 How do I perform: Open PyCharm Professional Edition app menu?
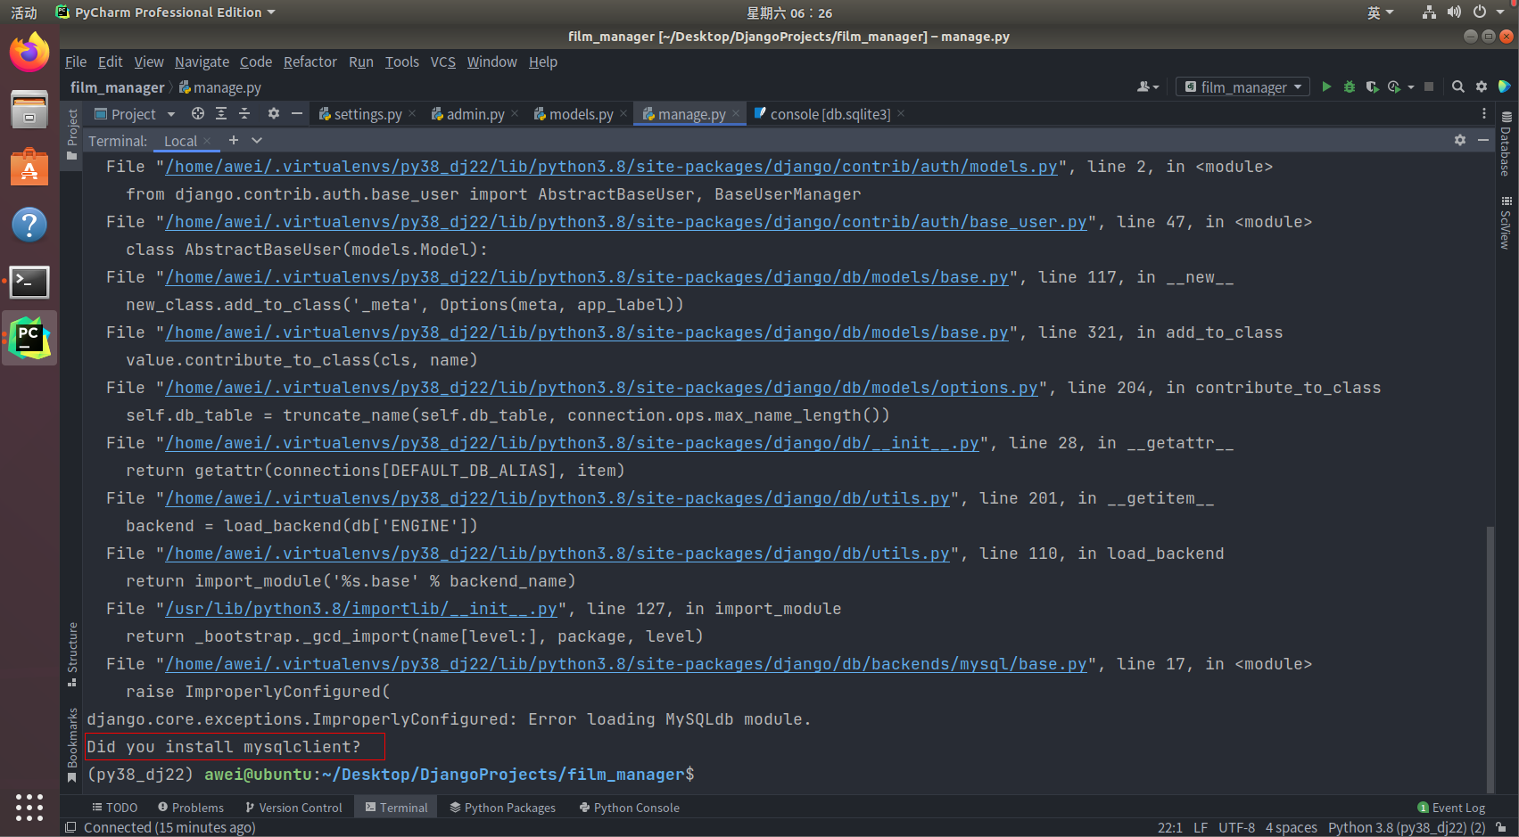[165, 12]
